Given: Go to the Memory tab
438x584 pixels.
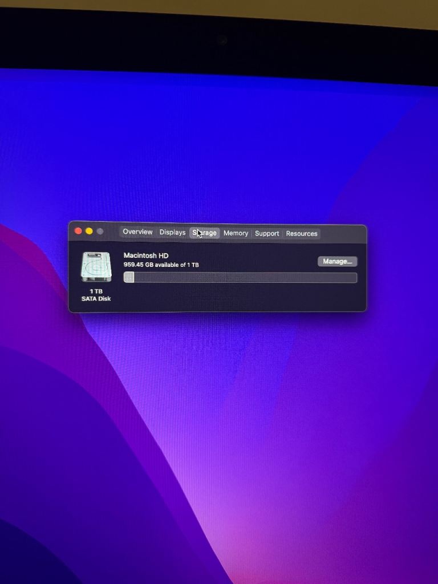Looking at the screenshot, I should 236,233.
